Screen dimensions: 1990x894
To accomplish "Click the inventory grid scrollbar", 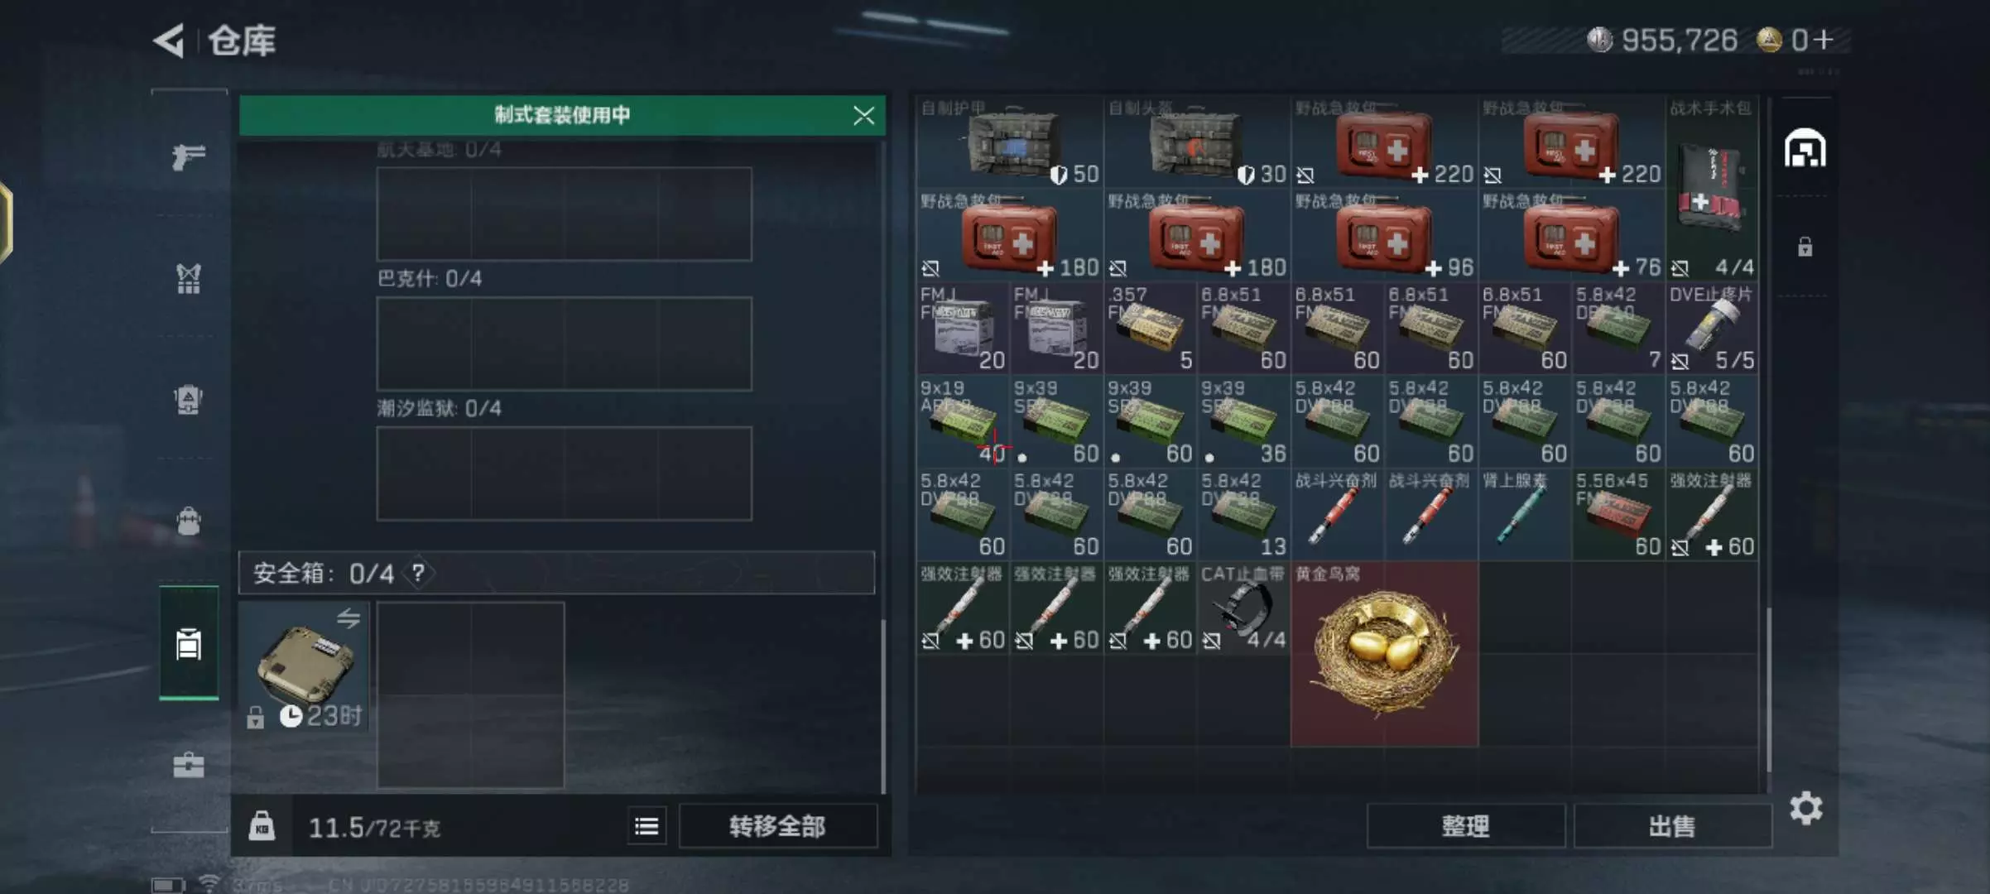I will tap(1768, 689).
